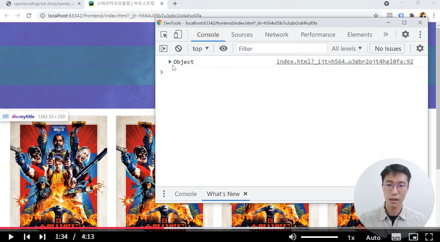Select the What's New drawer tab
Screen dimensions: 440x242
[223, 194]
